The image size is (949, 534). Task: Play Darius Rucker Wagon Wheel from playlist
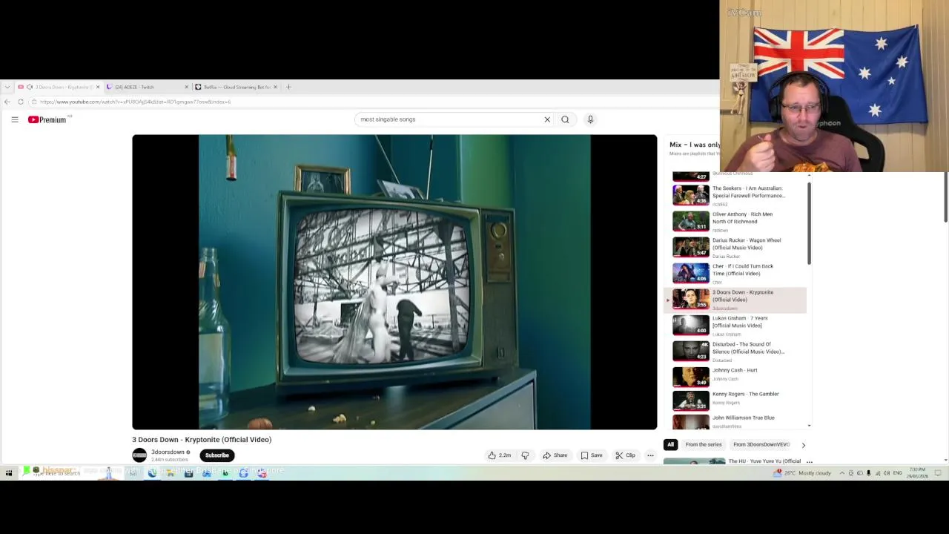point(735,247)
